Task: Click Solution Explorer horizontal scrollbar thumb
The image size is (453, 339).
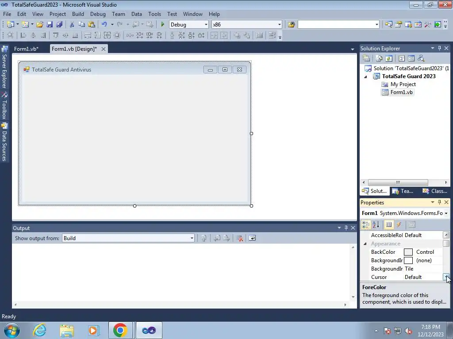Action: pyautogui.click(x=398, y=182)
